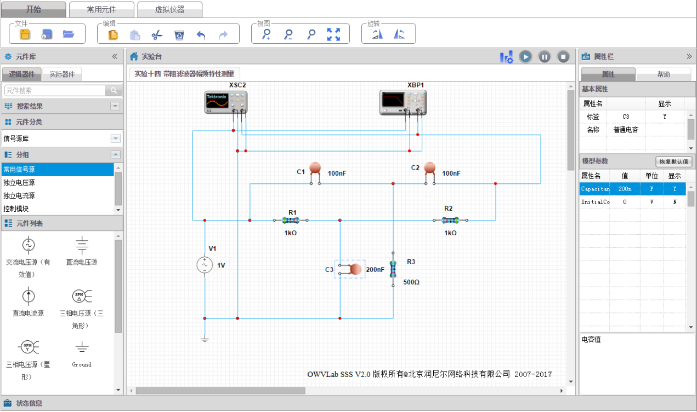
Task: Click the save file icon
Action: point(47,34)
